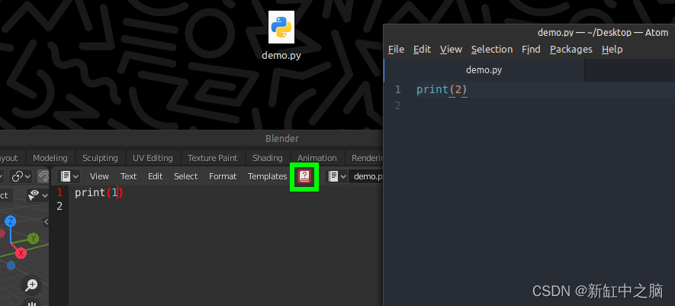Image resolution: width=675 pixels, height=306 pixels.
Task: Open Blender text editor Format menu
Action: coord(223,176)
